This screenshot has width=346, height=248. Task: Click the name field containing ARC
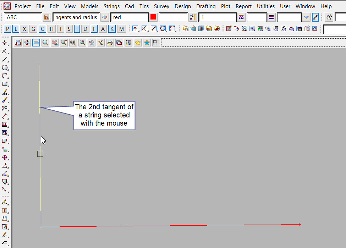click(x=23, y=17)
